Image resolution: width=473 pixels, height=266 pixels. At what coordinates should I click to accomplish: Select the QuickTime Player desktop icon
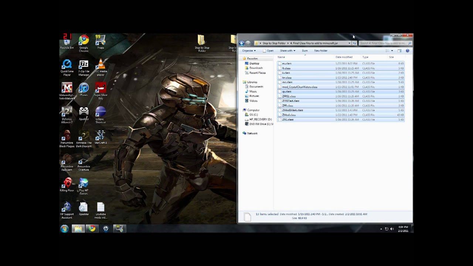[x=67, y=67]
